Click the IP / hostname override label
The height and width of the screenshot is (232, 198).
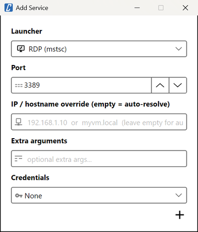pyautogui.click(x=90, y=104)
